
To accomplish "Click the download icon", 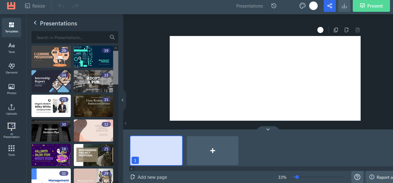I will (x=344, y=6).
